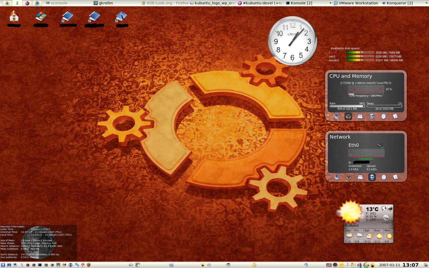The height and width of the screenshot is (268, 429).
Task: Click the big sun icon in weather widget
Action: click(x=350, y=212)
